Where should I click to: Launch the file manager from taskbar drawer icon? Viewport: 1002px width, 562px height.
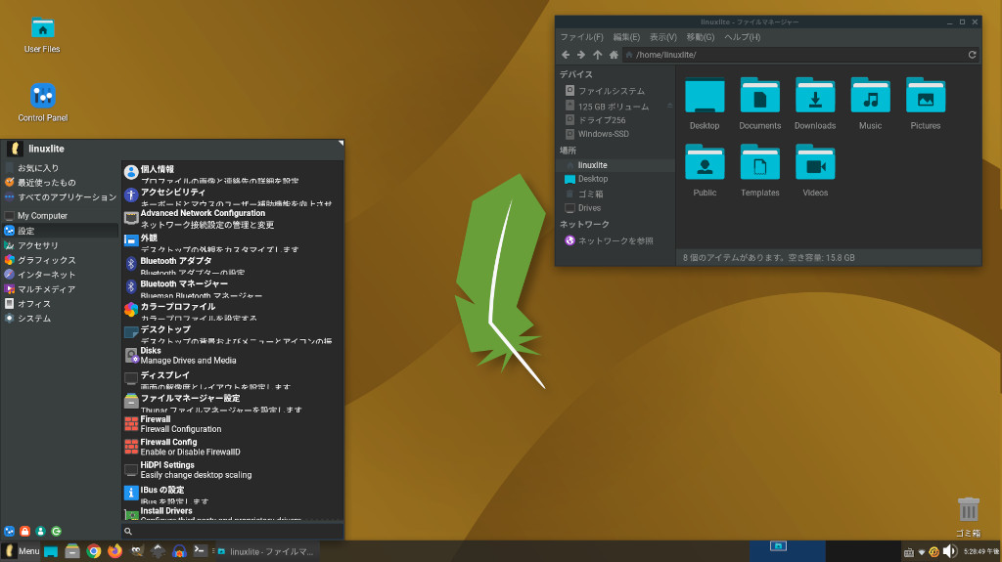pyautogui.click(x=72, y=551)
